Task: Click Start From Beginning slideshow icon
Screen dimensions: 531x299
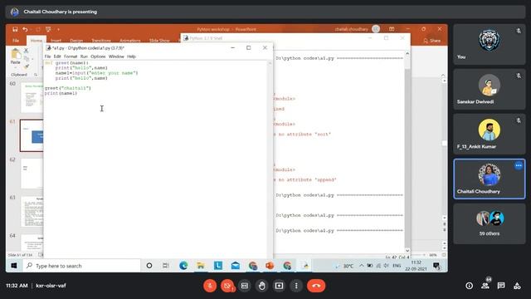Action: [48, 30]
